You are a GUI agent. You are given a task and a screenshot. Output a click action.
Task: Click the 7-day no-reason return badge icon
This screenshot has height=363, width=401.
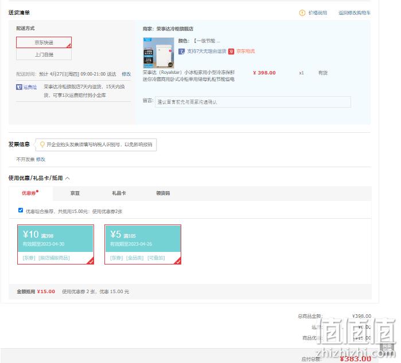(x=181, y=52)
